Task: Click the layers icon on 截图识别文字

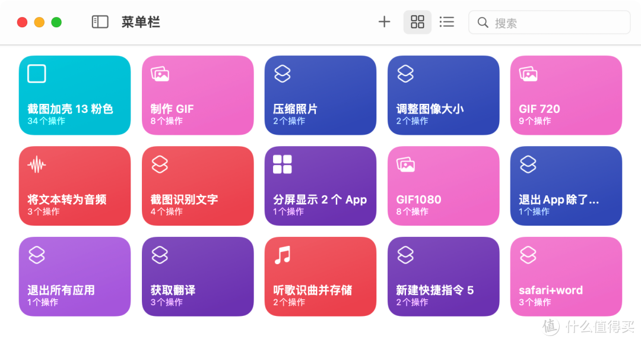Action: pos(160,165)
